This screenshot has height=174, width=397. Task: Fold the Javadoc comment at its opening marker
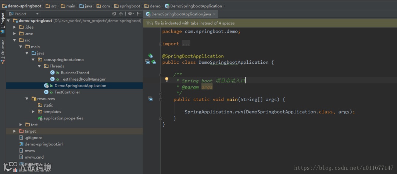pyautogui.click(x=161, y=75)
